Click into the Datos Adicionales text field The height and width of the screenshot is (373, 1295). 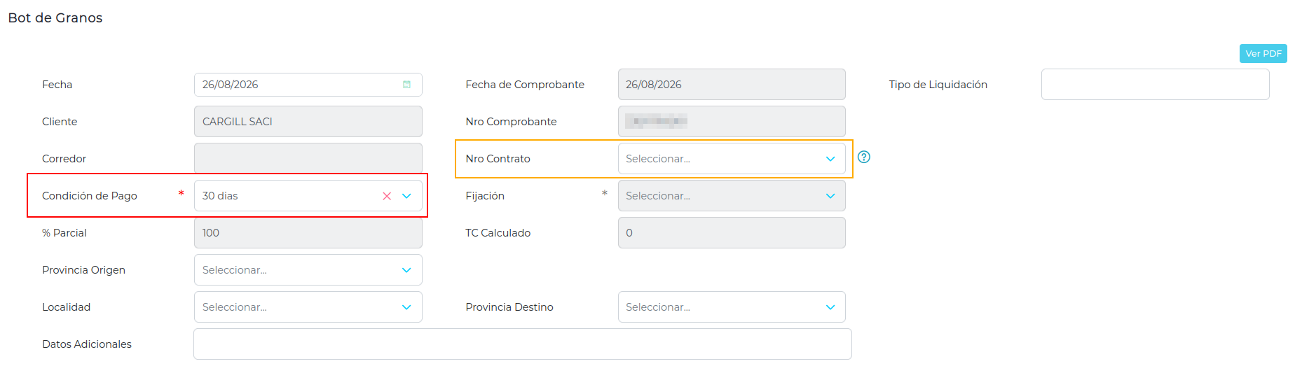(x=523, y=344)
